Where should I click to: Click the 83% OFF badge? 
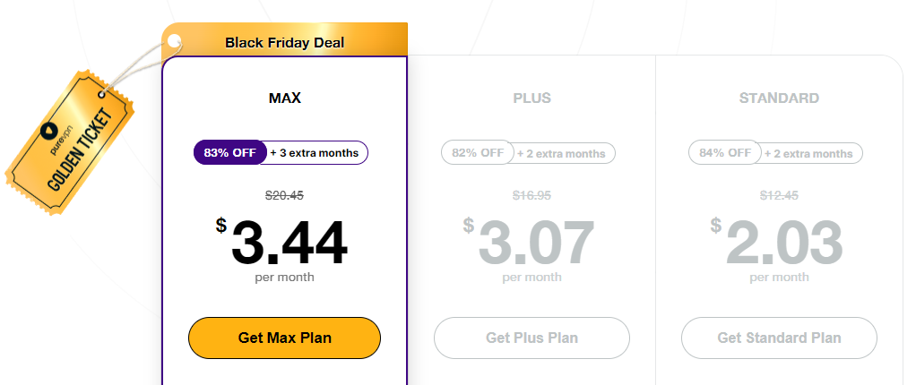point(230,153)
